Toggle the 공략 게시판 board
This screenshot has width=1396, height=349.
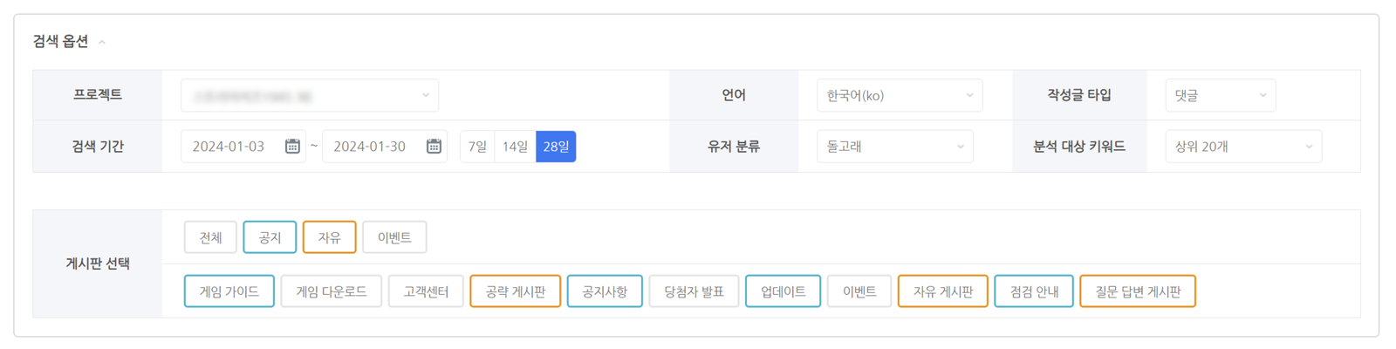(x=515, y=291)
